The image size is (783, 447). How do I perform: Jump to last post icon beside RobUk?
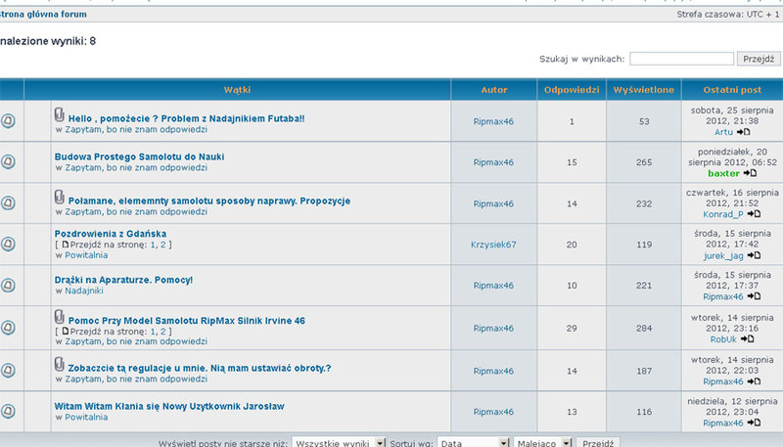tap(747, 339)
